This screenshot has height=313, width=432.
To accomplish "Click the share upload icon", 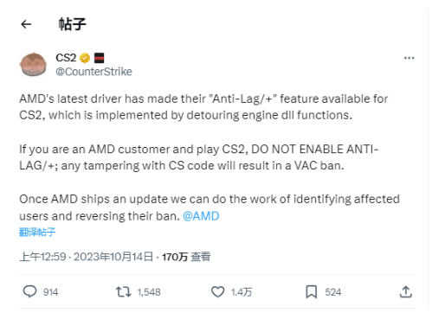I will pos(406,291).
